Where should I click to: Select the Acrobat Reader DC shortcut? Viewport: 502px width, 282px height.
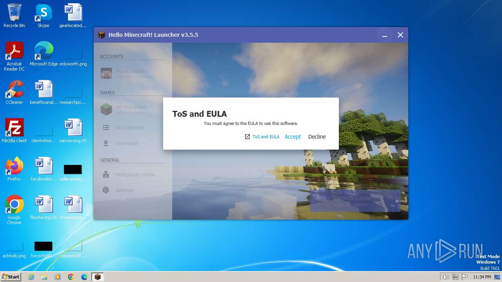click(14, 57)
